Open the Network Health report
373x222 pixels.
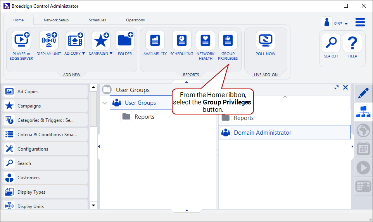pos(205,41)
